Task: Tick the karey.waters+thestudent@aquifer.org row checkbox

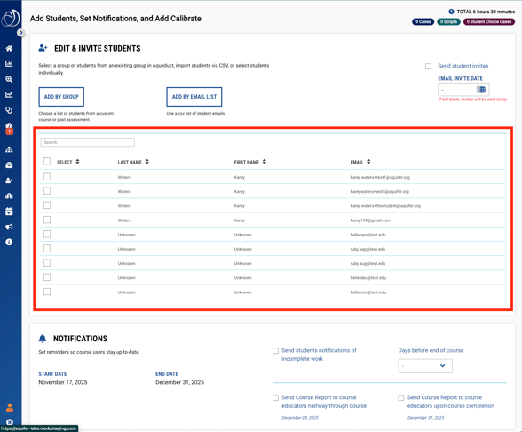Action: tap(47, 205)
